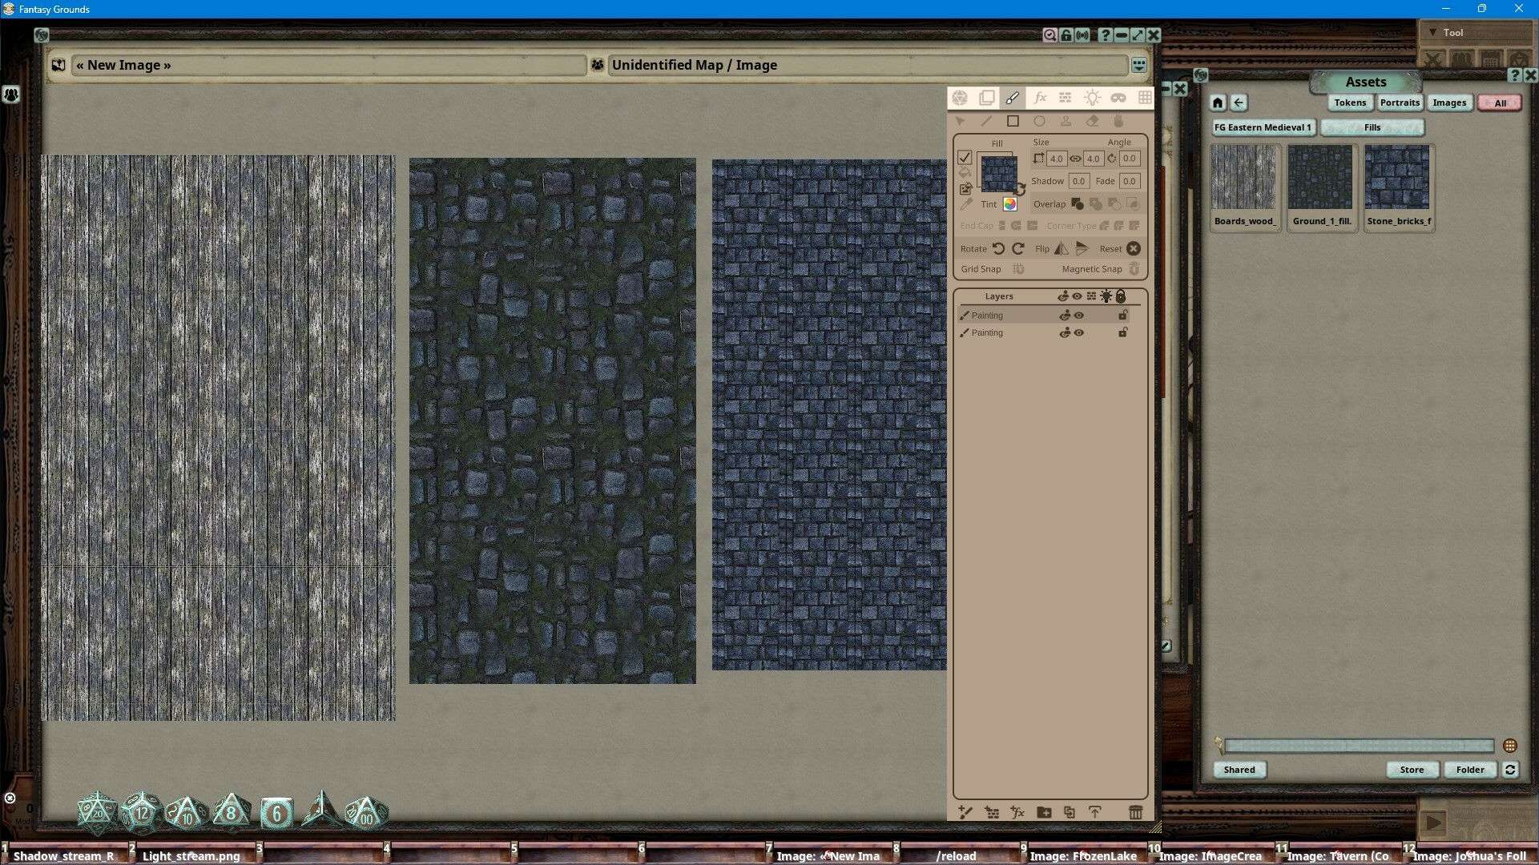This screenshot has height=865, width=1539.
Task: Switch to the Tokens tab in Assets
Action: coord(1349,103)
